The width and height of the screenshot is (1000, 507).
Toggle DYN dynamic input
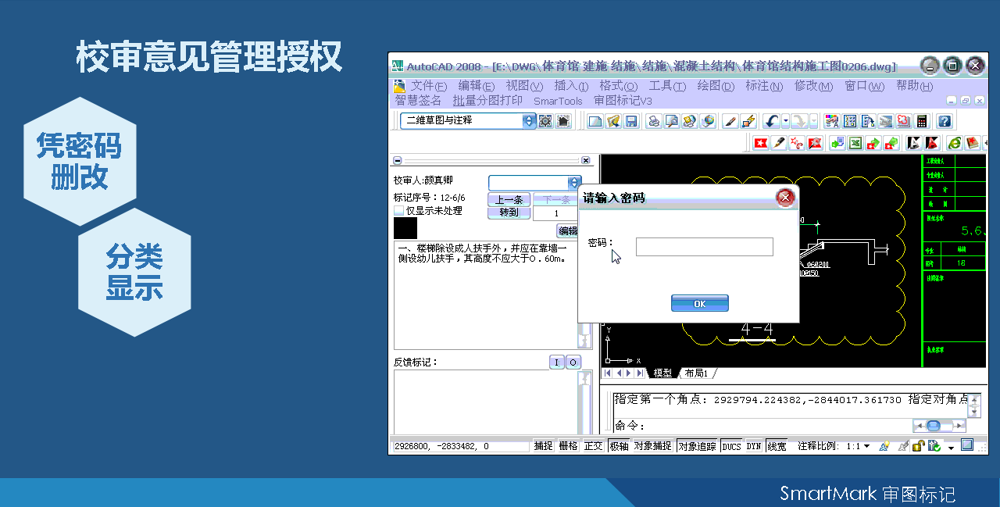pos(753,446)
